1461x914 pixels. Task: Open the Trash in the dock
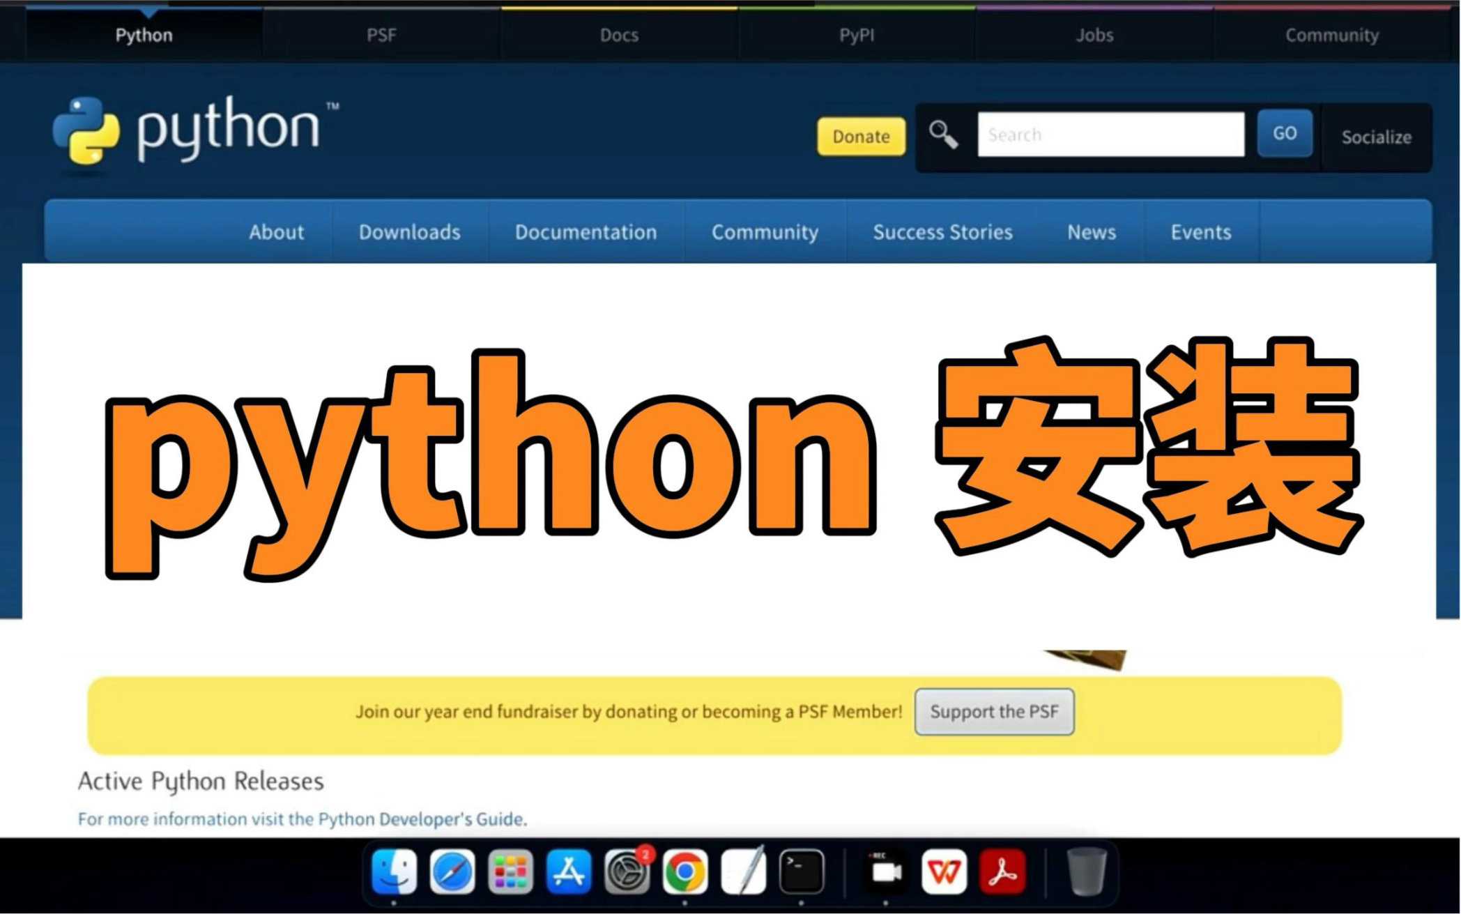[1087, 871]
